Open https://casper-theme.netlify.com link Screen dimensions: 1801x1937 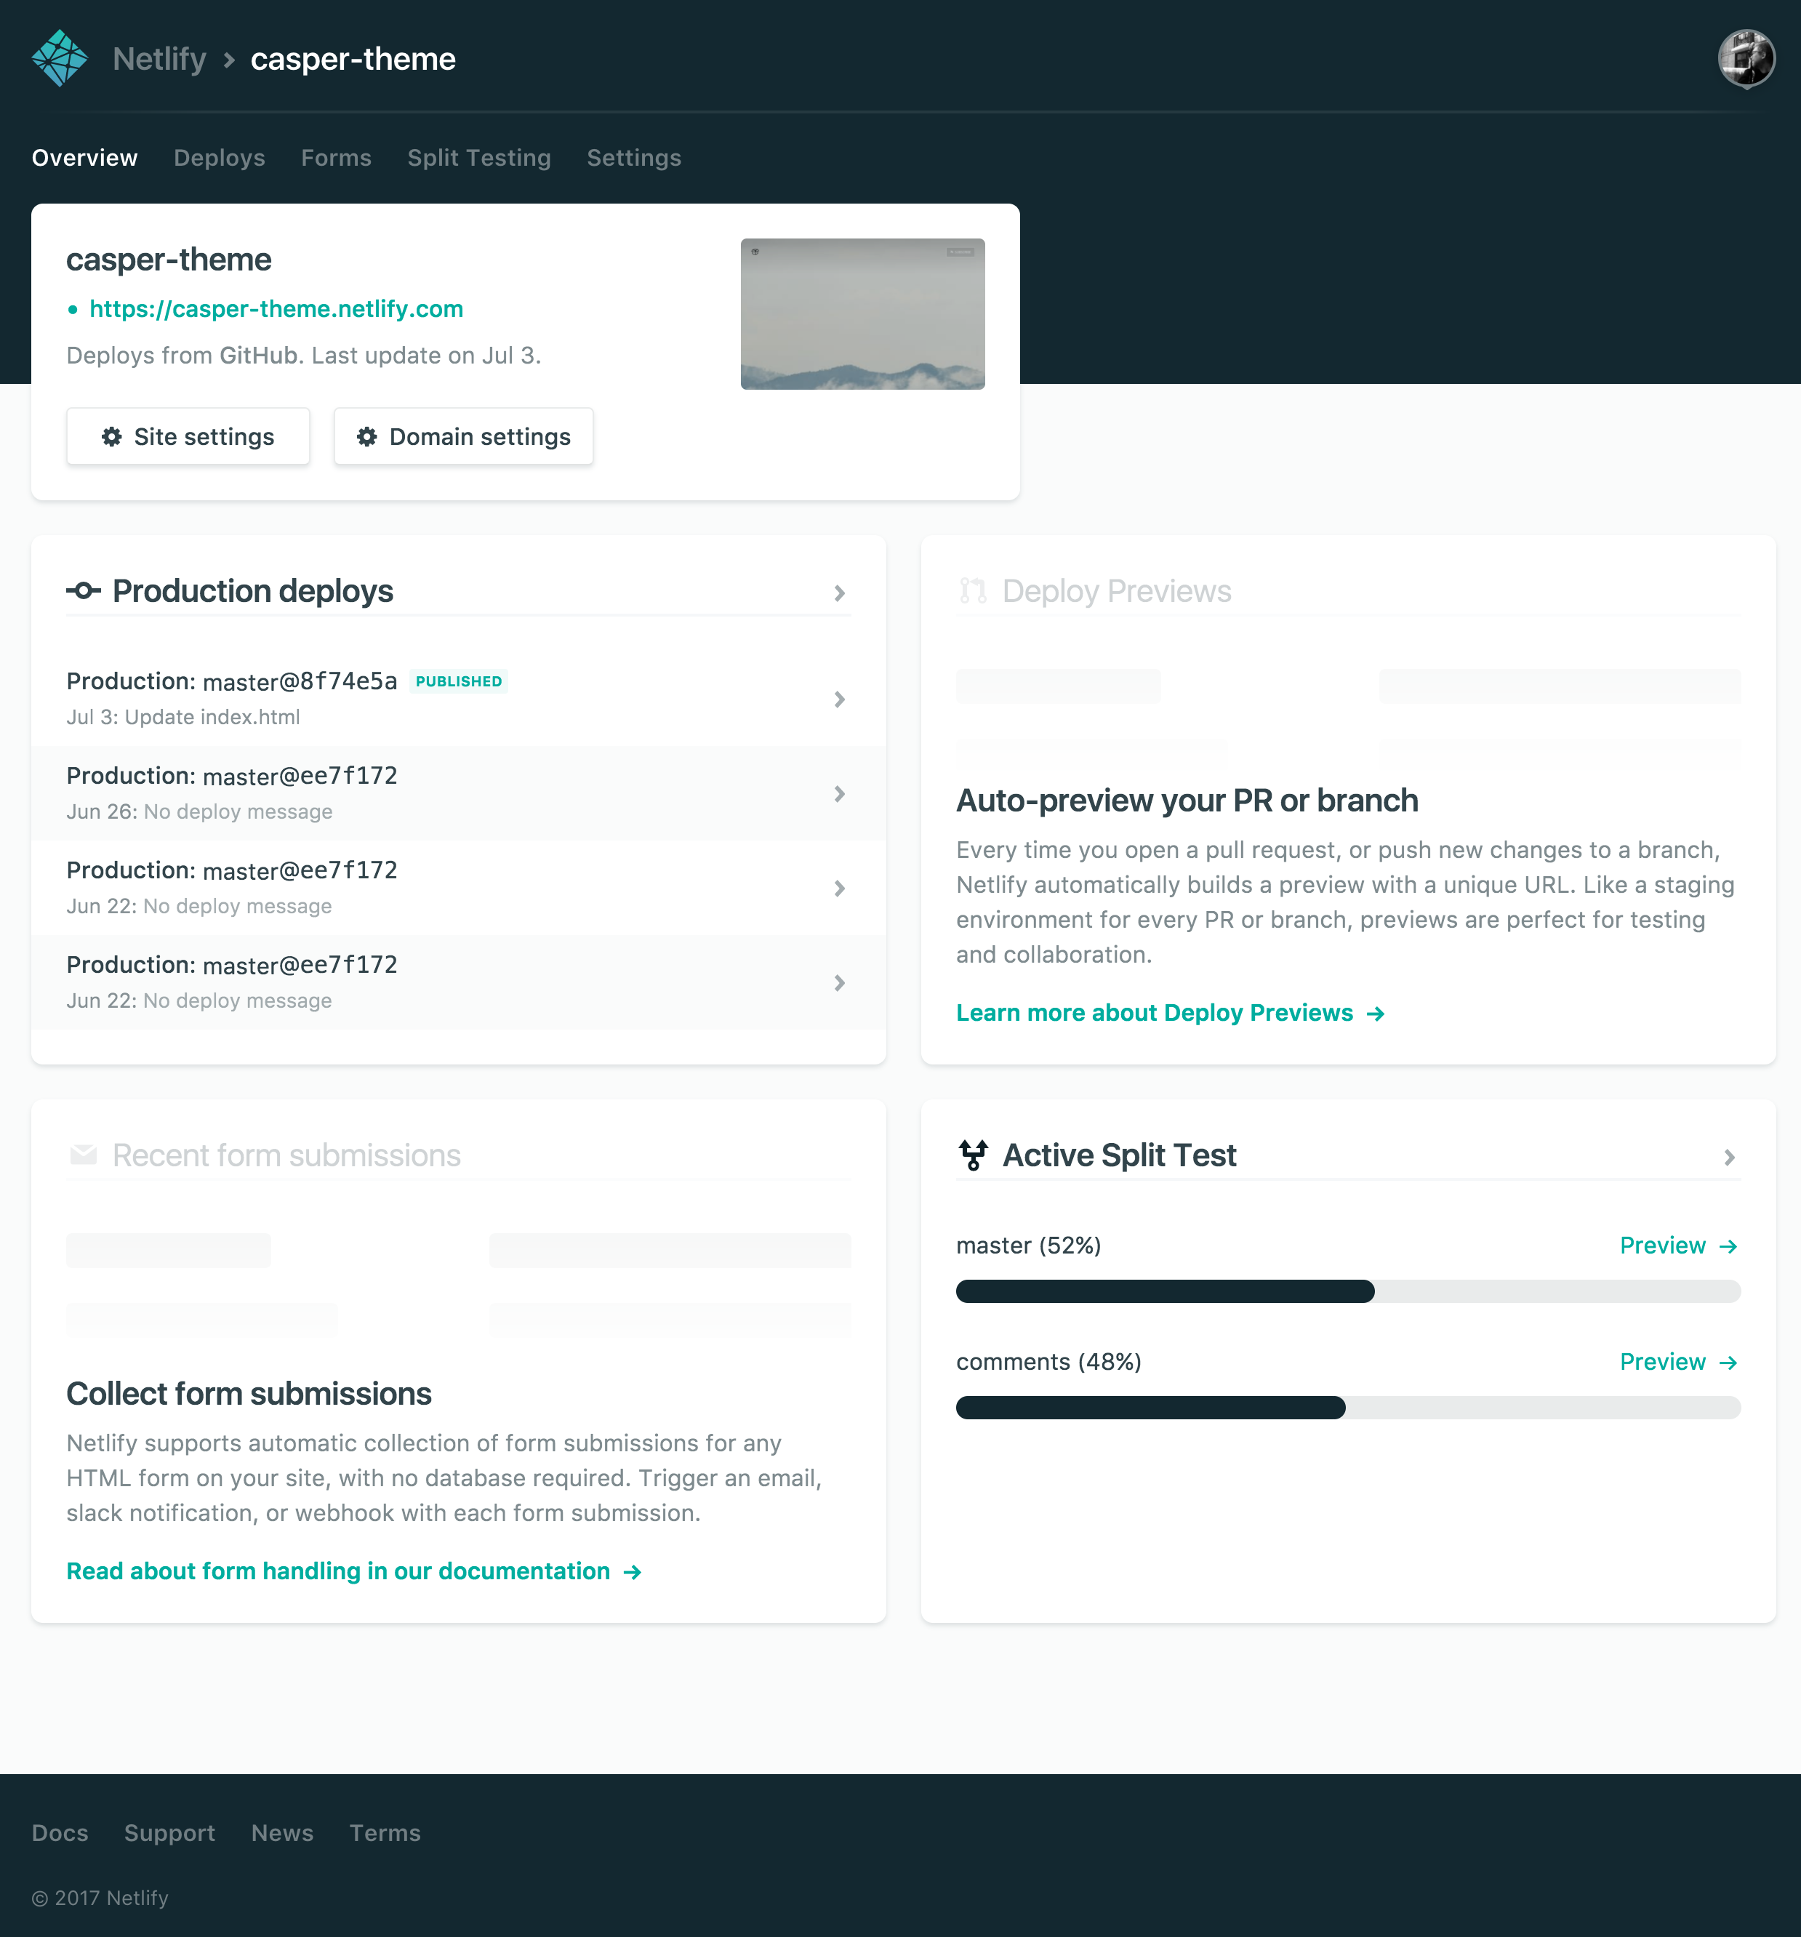click(x=276, y=309)
